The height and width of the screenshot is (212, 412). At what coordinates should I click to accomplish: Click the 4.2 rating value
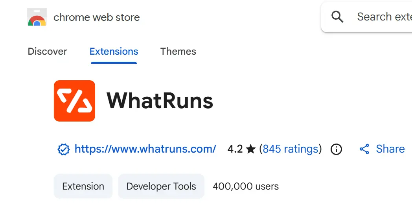click(235, 149)
